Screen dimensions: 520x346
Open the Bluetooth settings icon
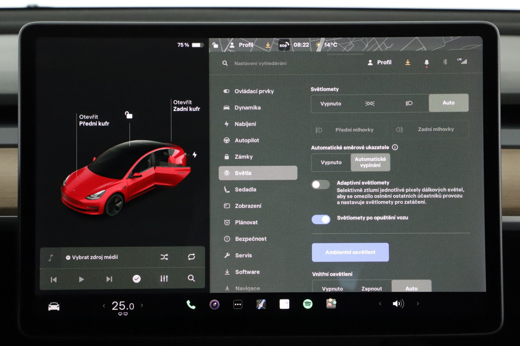pyautogui.click(x=445, y=62)
